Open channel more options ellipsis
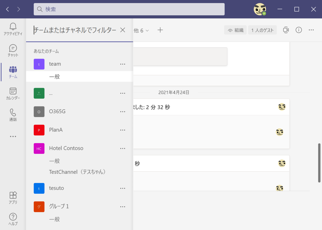322x230 pixels. (x=311, y=30)
